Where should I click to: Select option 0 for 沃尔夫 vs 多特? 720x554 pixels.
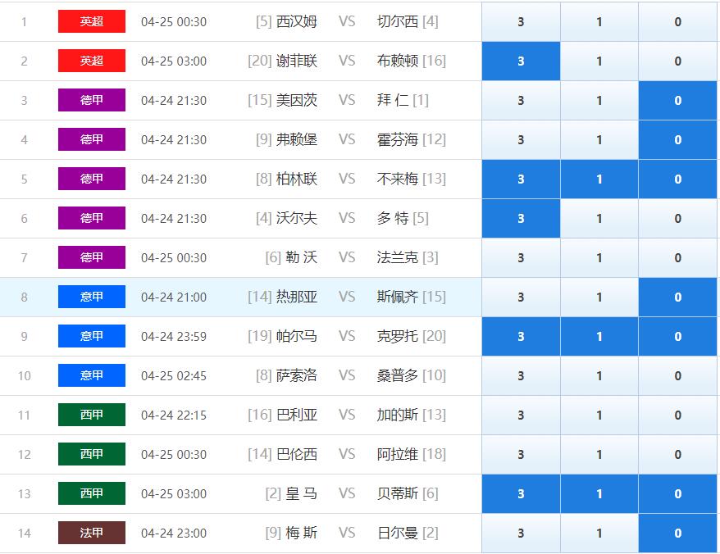click(x=677, y=219)
